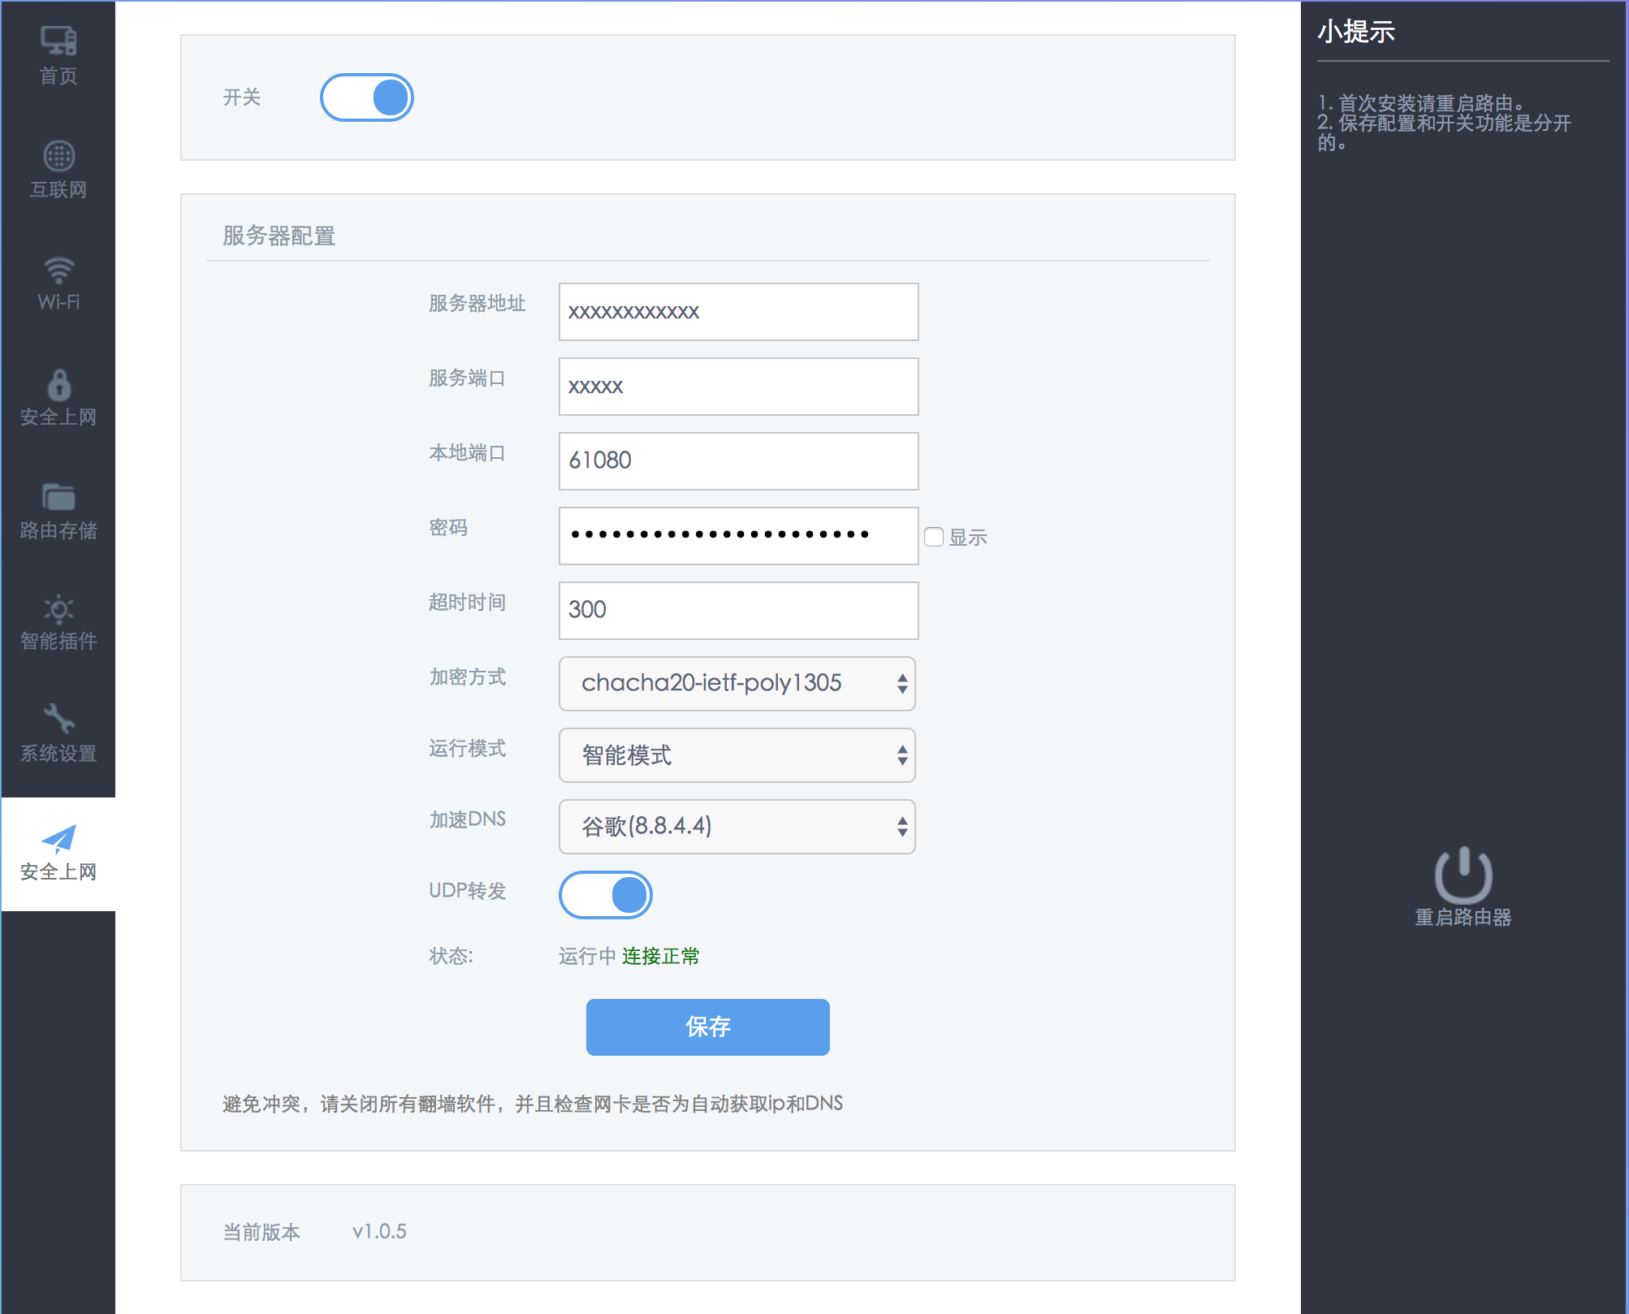
Task: Focus the 本地端口 field showing 61080
Action: (738, 461)
